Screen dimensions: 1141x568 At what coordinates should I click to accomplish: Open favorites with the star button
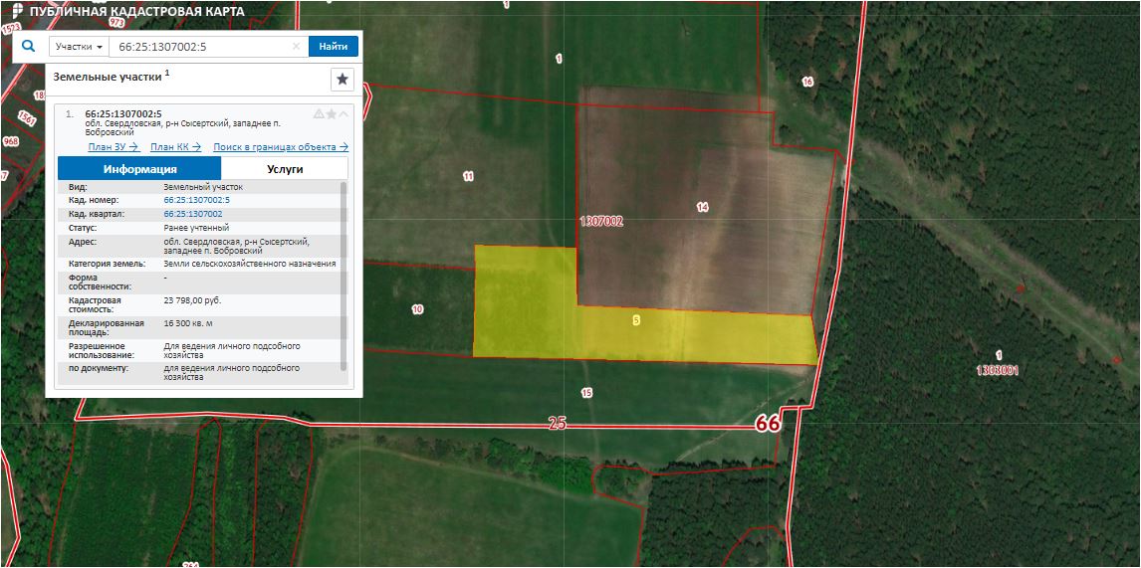(342, 80)
